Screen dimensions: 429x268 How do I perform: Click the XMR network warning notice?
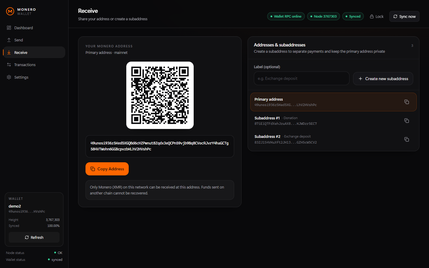(160, 190)
